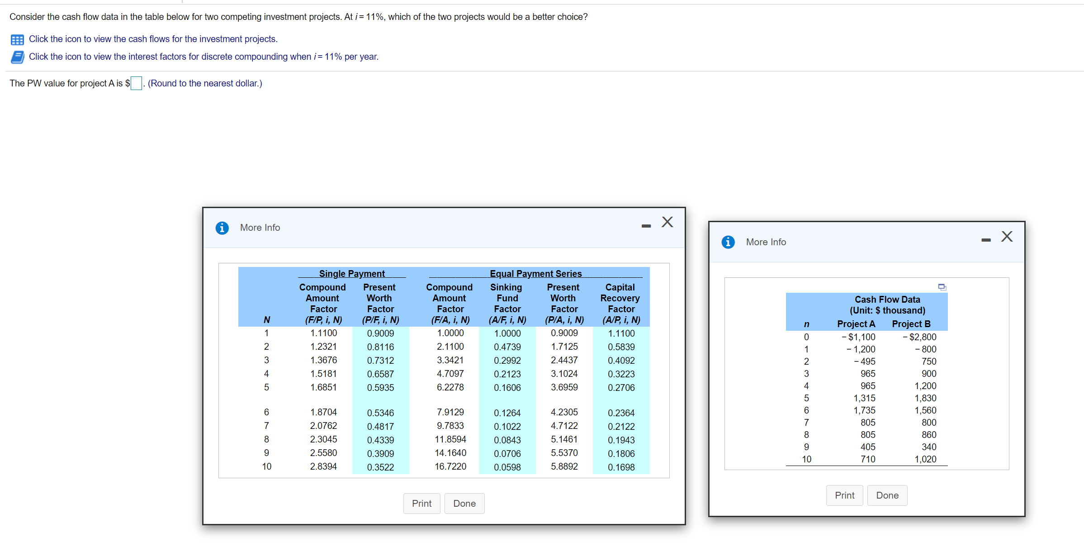Viewport: 1084px width, 547px height.
Task: Select the P/F factor value 0.7312
Action: coord(380,361)
